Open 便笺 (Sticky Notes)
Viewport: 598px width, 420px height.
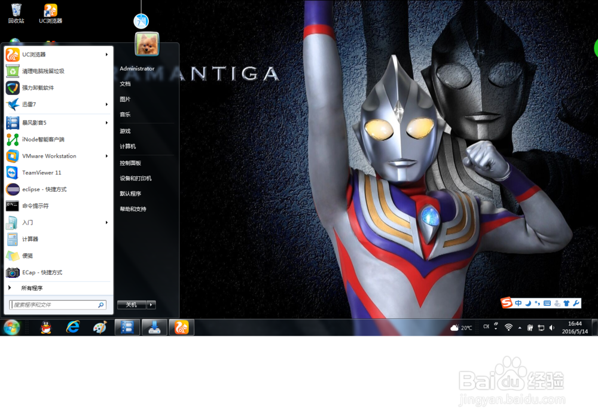pyautogui.click(x=59, y=256)
